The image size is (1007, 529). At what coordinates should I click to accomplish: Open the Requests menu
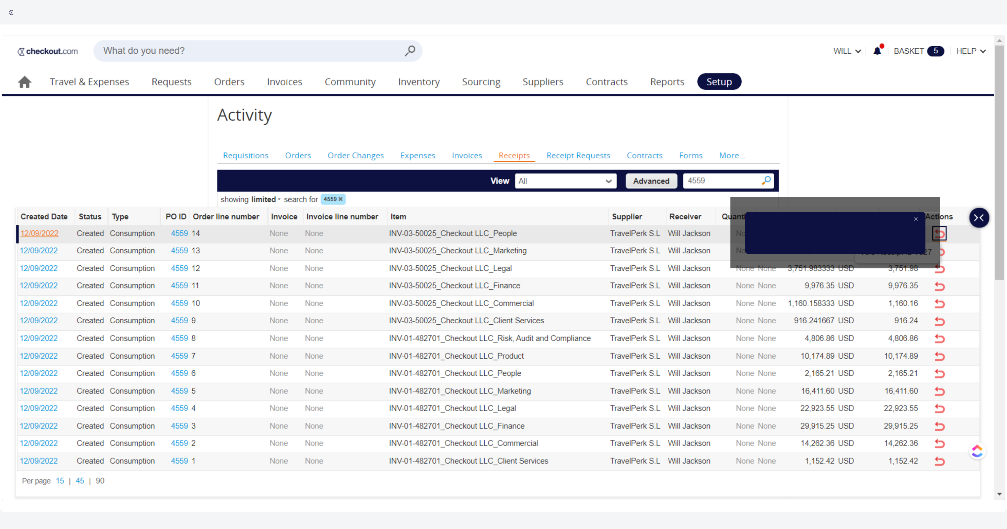pyautogui.click(x=171, y=82)
